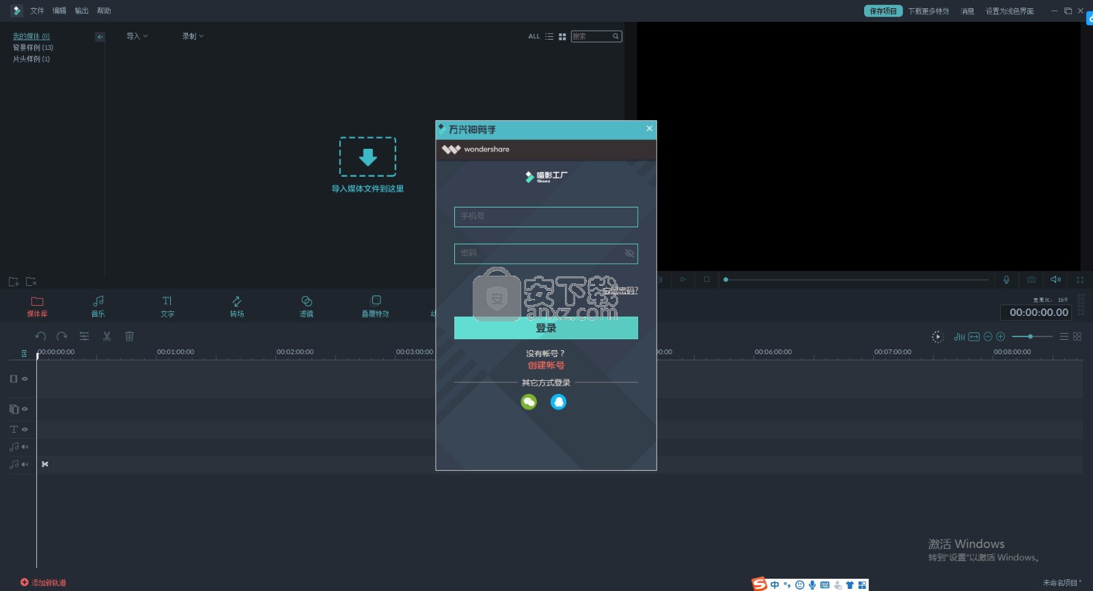Click the Sogou microphone tray icon

(812, 585)
